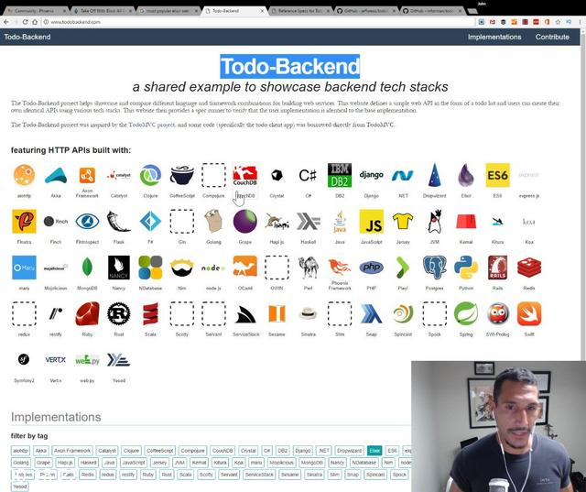Select the Java logo icon
Viewport: 586px width, 492px height.
(x=340, y=222)
